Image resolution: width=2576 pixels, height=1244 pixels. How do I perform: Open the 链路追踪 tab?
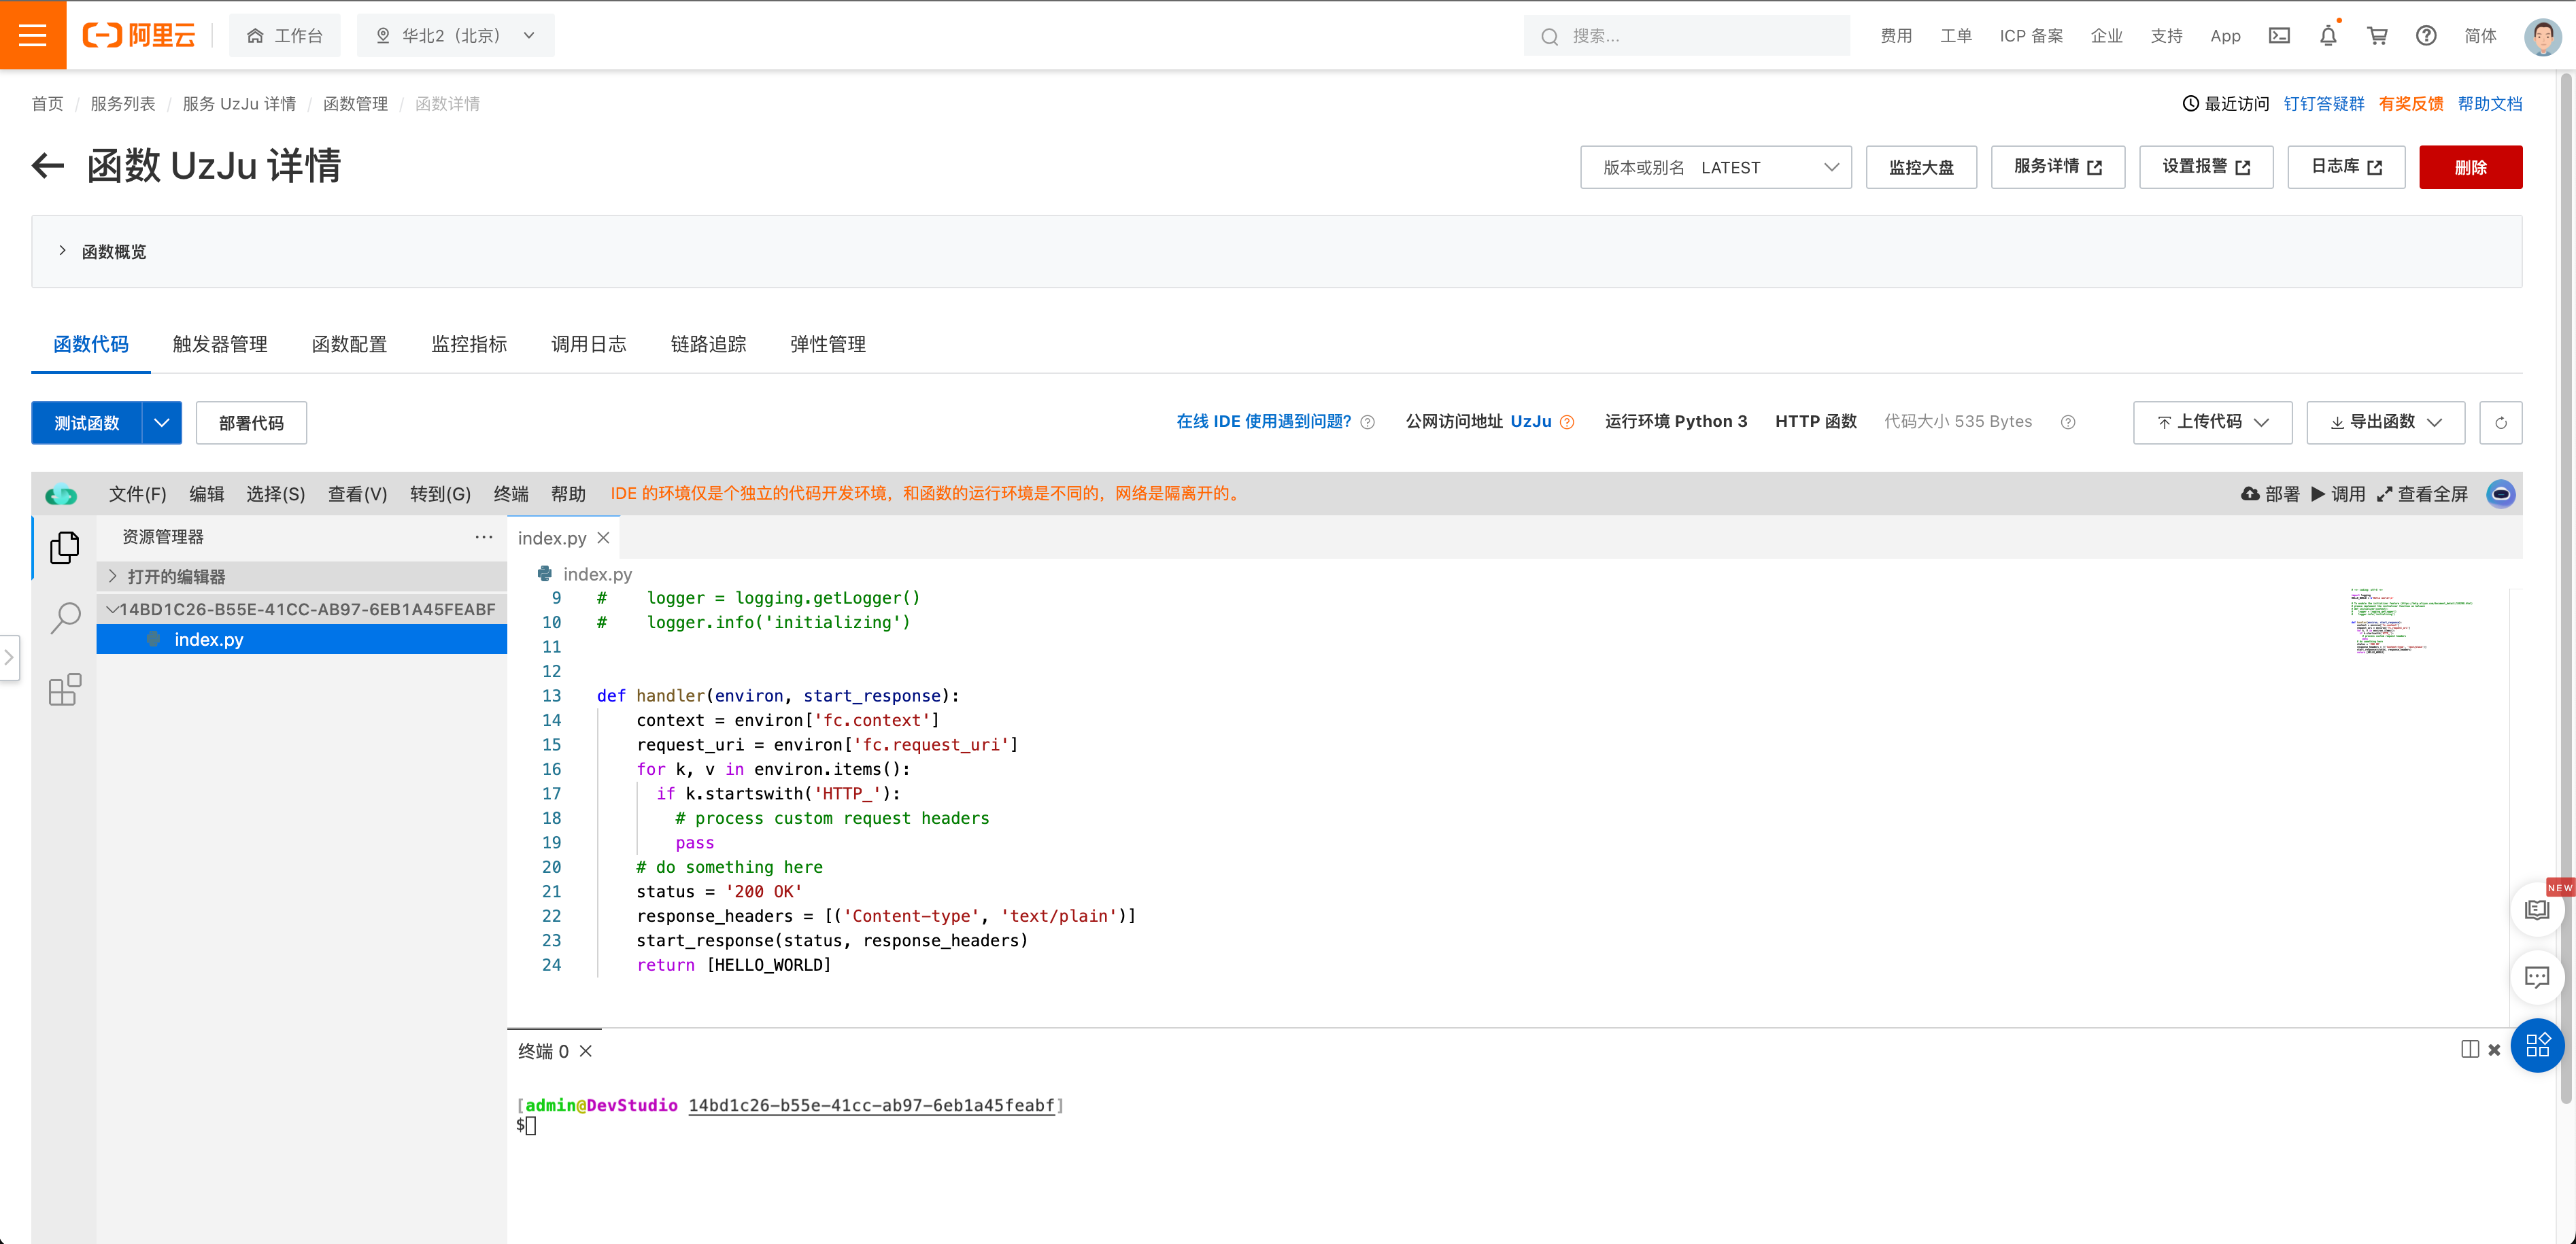708,344
